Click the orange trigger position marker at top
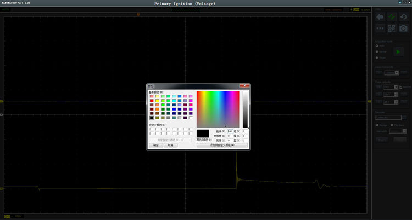Screen dimensions: 412x220 (138, 14)
